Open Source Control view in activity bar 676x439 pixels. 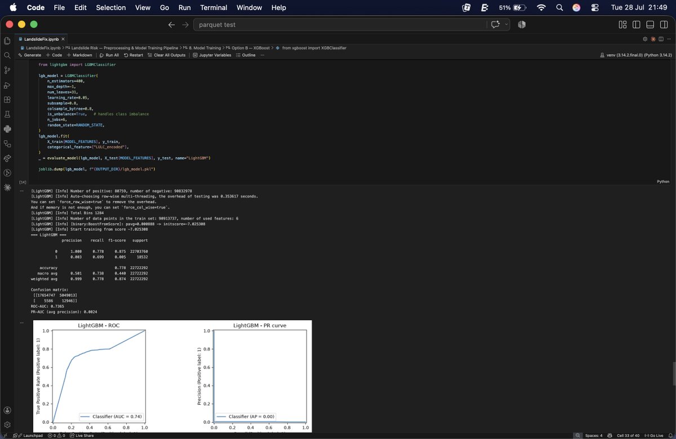(7, 70)
